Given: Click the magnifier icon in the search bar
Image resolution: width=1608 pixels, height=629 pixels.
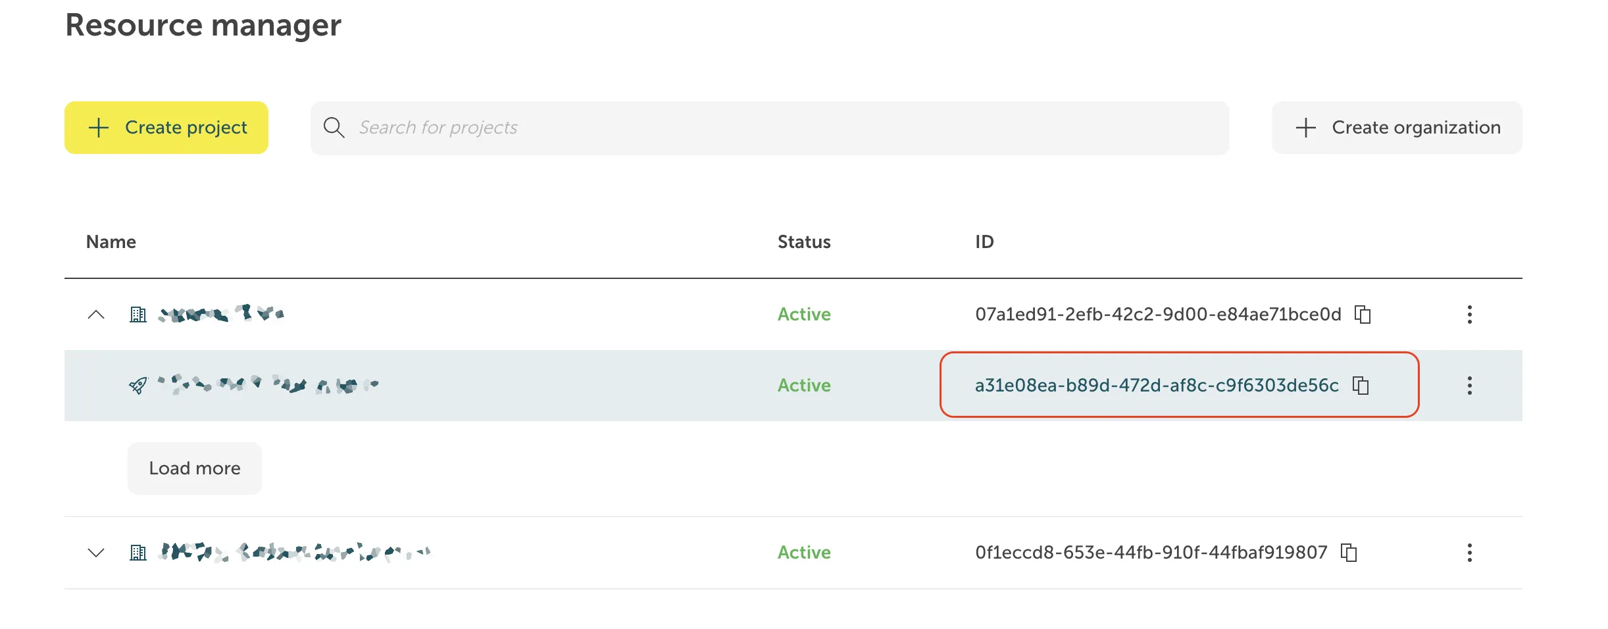Looking at the screenshot, I should [334, 128].
